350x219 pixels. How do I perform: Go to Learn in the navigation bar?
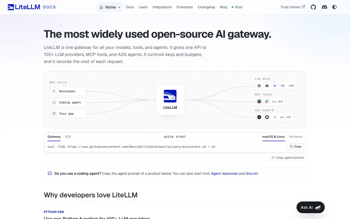(143, 7)
